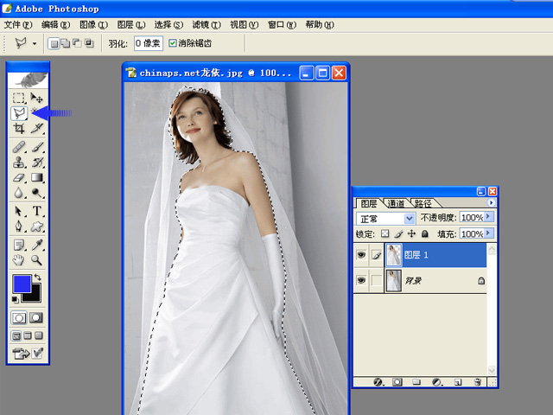The height and width of the screenshot is (415, 553).
Task: Select the Pen tool
Action: coord(19,227)
